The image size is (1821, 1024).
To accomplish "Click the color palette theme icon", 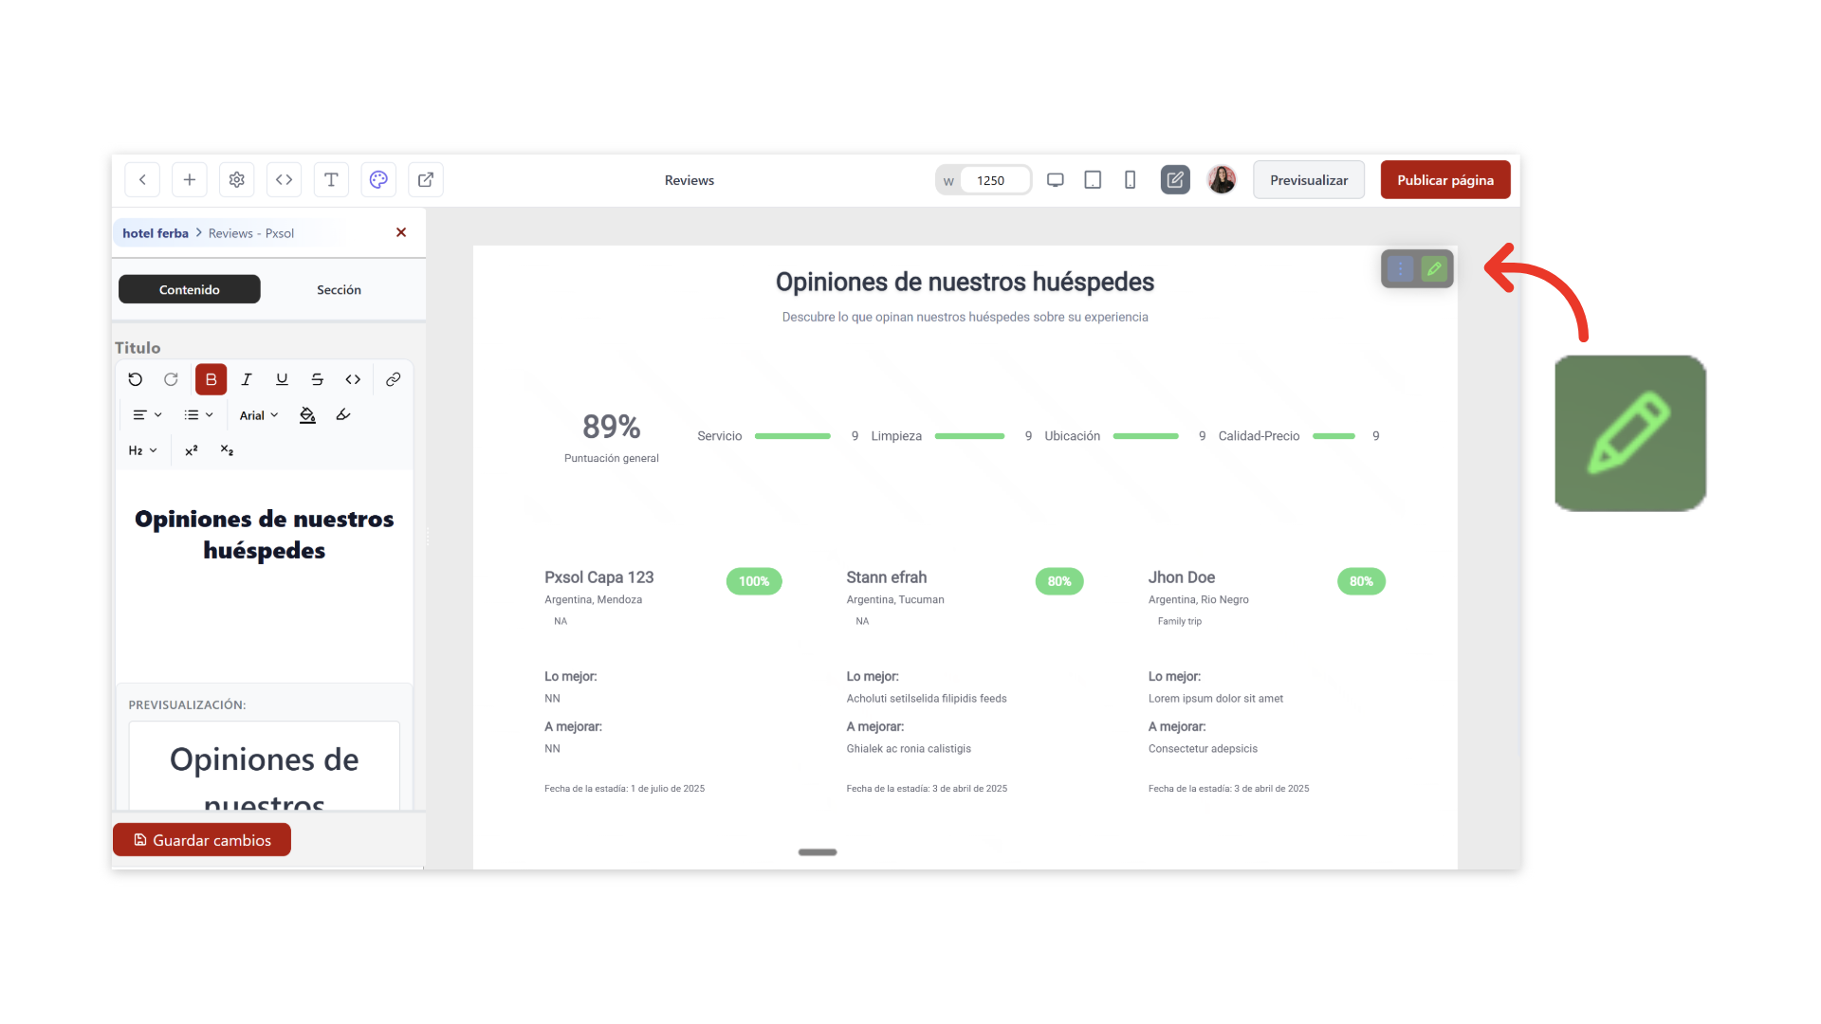I will (378, 180).
